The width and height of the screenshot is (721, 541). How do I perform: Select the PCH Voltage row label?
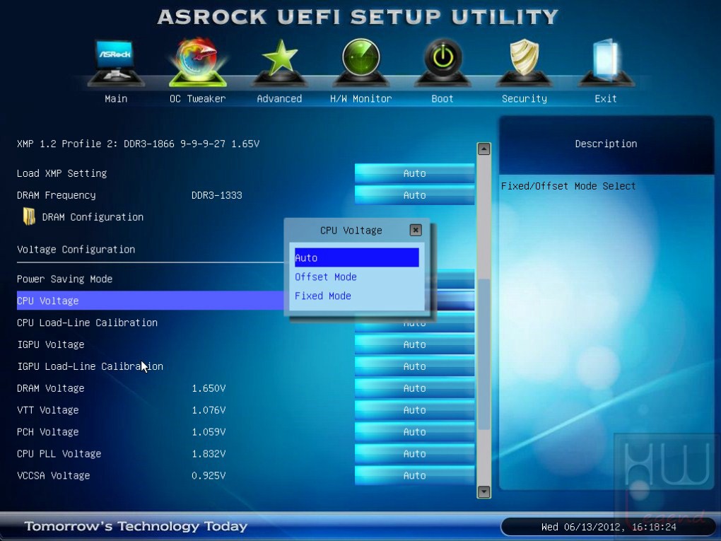[x=48, y=432]
